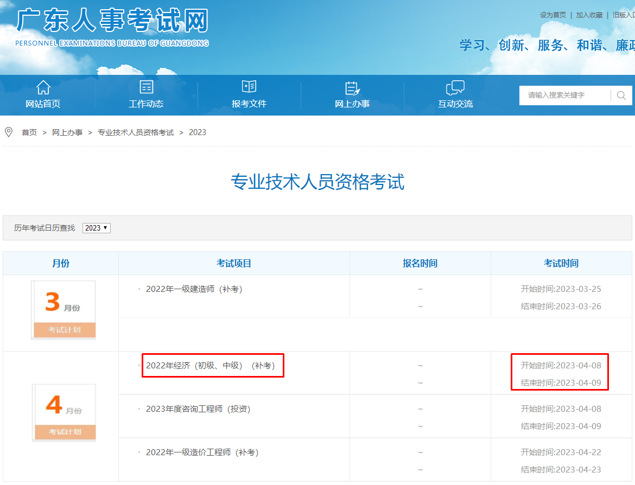Click the April 考试计划 calendar thumbnail
Viewport: 635px width, 485px height.
[64, 412]
